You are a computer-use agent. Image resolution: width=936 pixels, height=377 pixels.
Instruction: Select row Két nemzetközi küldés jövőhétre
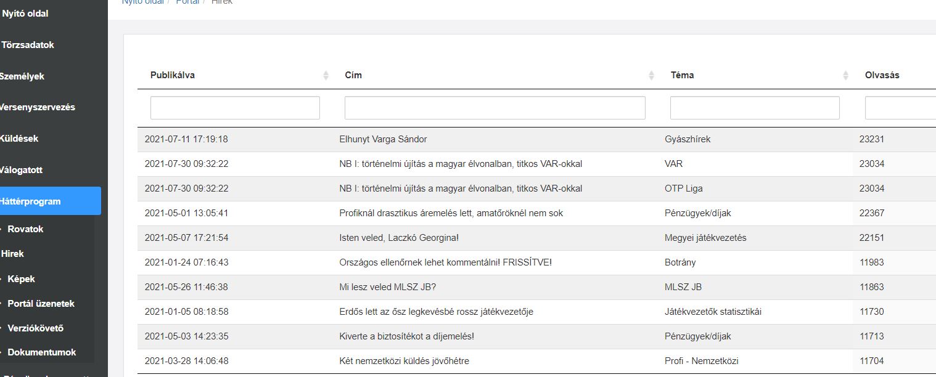536,361
